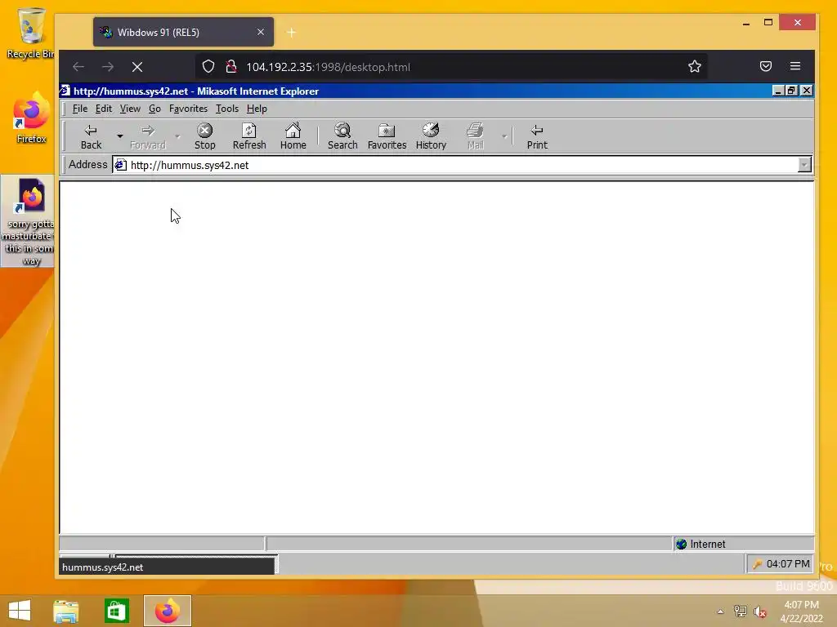Restore the Mikasoft Internet Explorer window
Viewport: 837px width, 627px height.
pos(792,91)
